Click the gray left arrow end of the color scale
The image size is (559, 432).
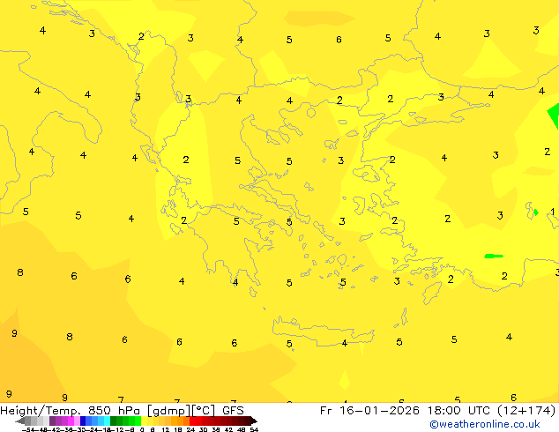(20, 421)
